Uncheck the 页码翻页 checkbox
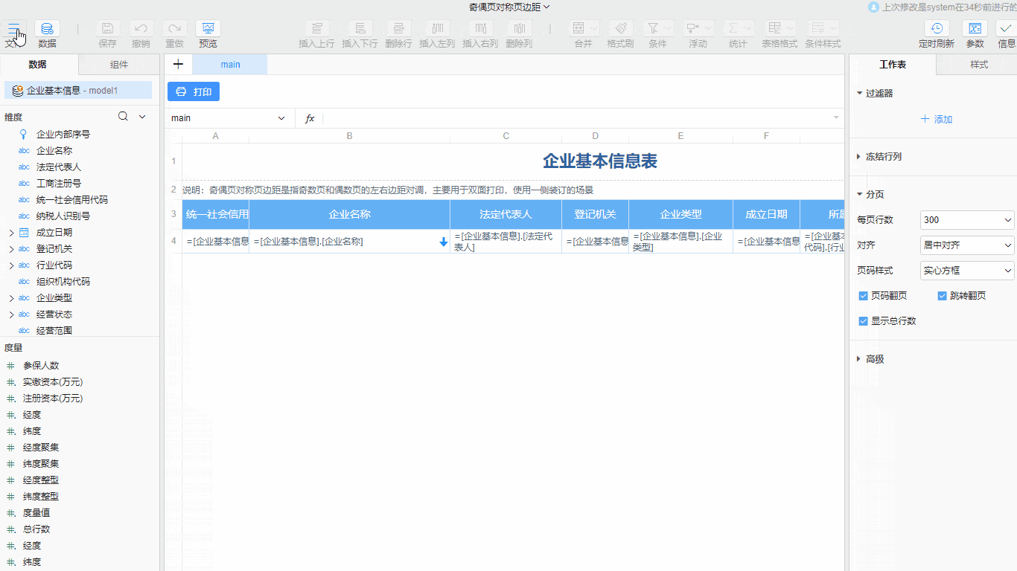 (x=863, y=295)
